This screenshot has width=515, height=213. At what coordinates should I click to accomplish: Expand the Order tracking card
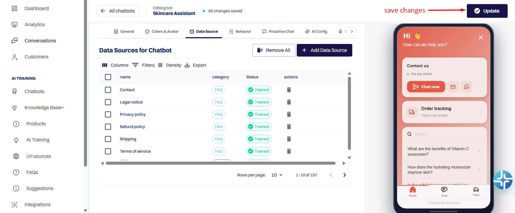(x=444, y=112)
